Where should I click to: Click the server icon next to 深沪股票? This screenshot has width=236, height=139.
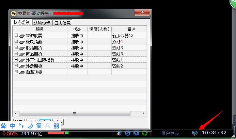tap(22, 35)
